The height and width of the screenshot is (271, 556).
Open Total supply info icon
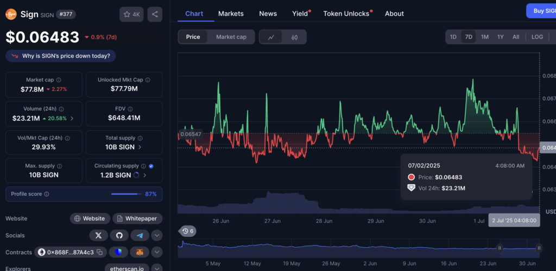coord(140,138)
